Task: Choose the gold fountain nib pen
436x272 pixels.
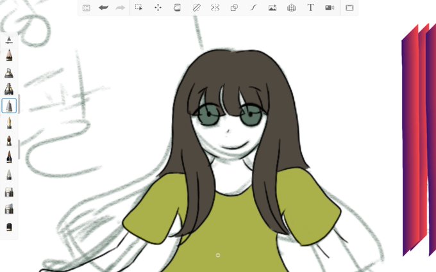Action: (x=9, y=123)
